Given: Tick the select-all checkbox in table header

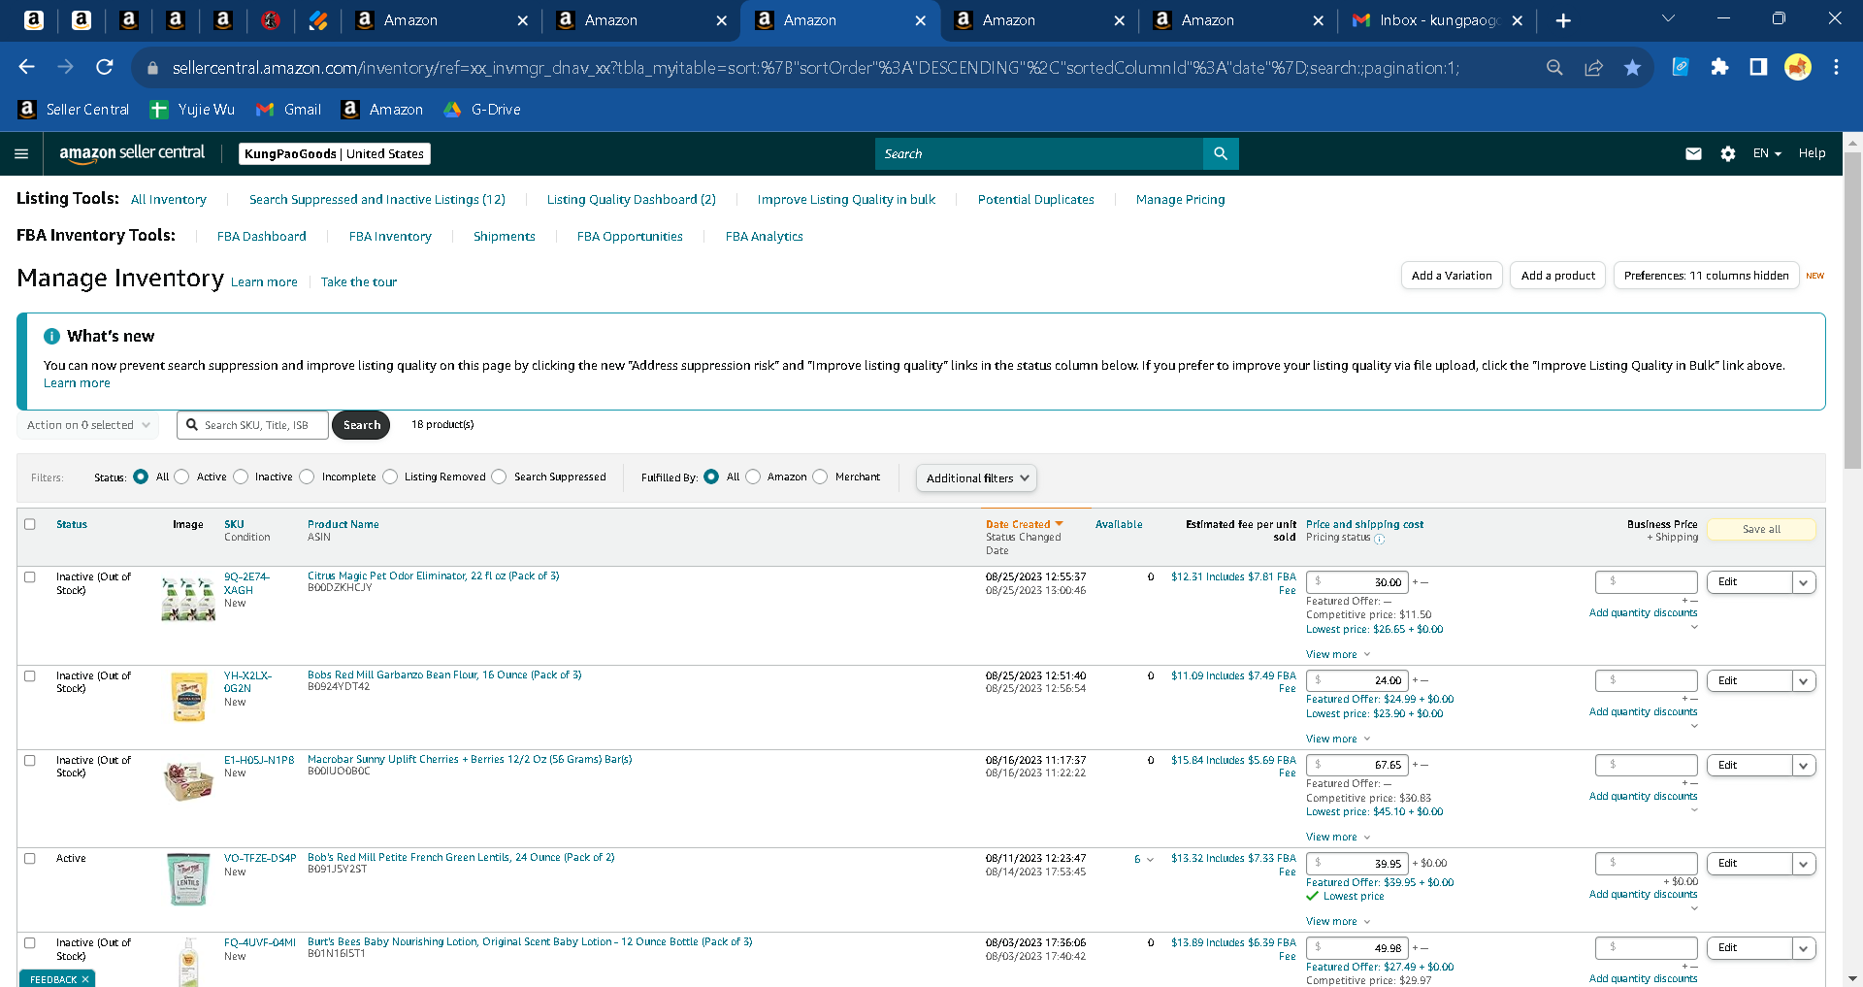Looking at the screenshot, I should coord(30,524).
